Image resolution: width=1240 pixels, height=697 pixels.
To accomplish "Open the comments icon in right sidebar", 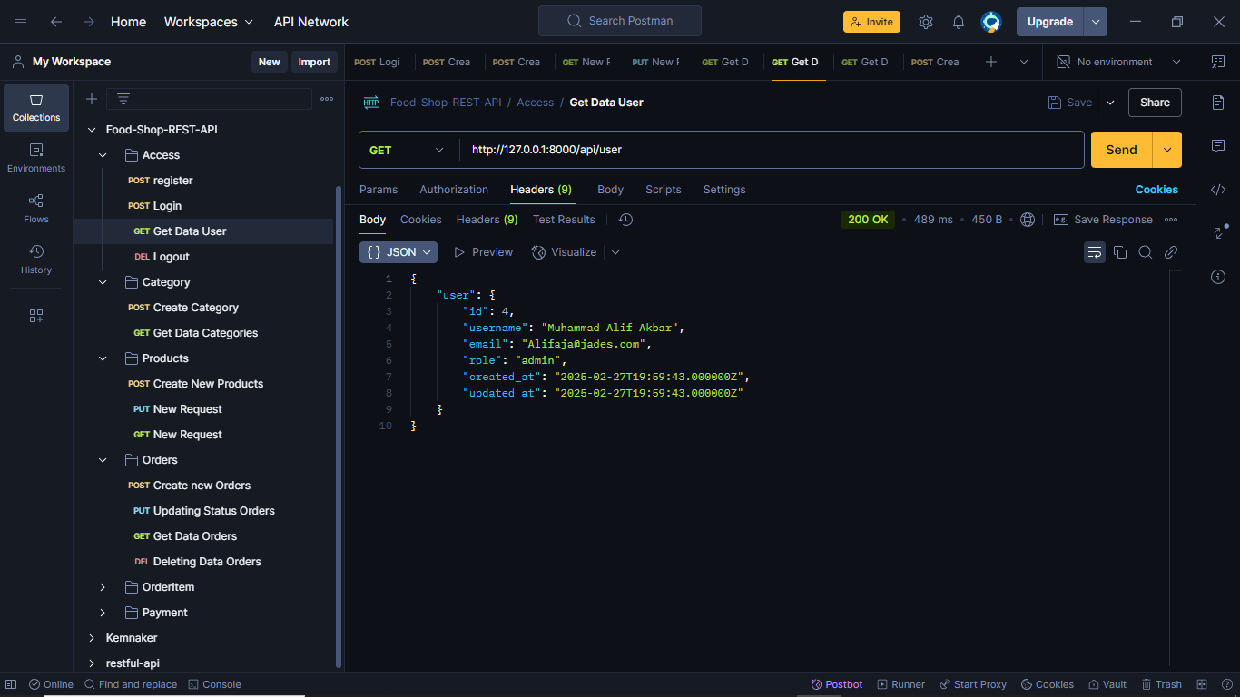I will pyautogui.click(x=1218, y=146).
